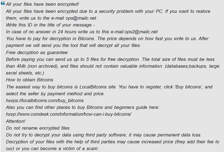Viewport: 224px width, 152px height.
Task: Click the blue opening quotation mark icon
Action: pyautogui.click(x=3, y=4)
